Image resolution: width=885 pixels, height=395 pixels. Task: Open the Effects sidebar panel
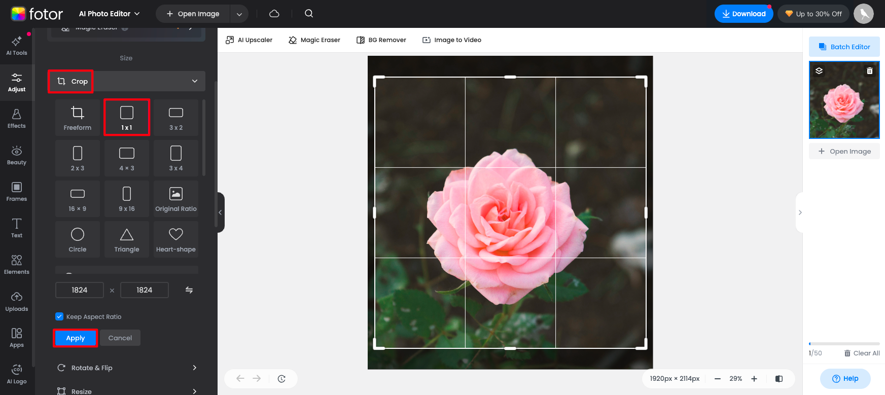[x=17, y=118]
